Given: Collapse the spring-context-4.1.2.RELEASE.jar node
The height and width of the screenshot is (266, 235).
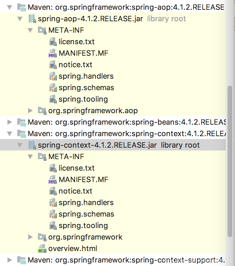Looking at the screenshot, I should point(20,145).
